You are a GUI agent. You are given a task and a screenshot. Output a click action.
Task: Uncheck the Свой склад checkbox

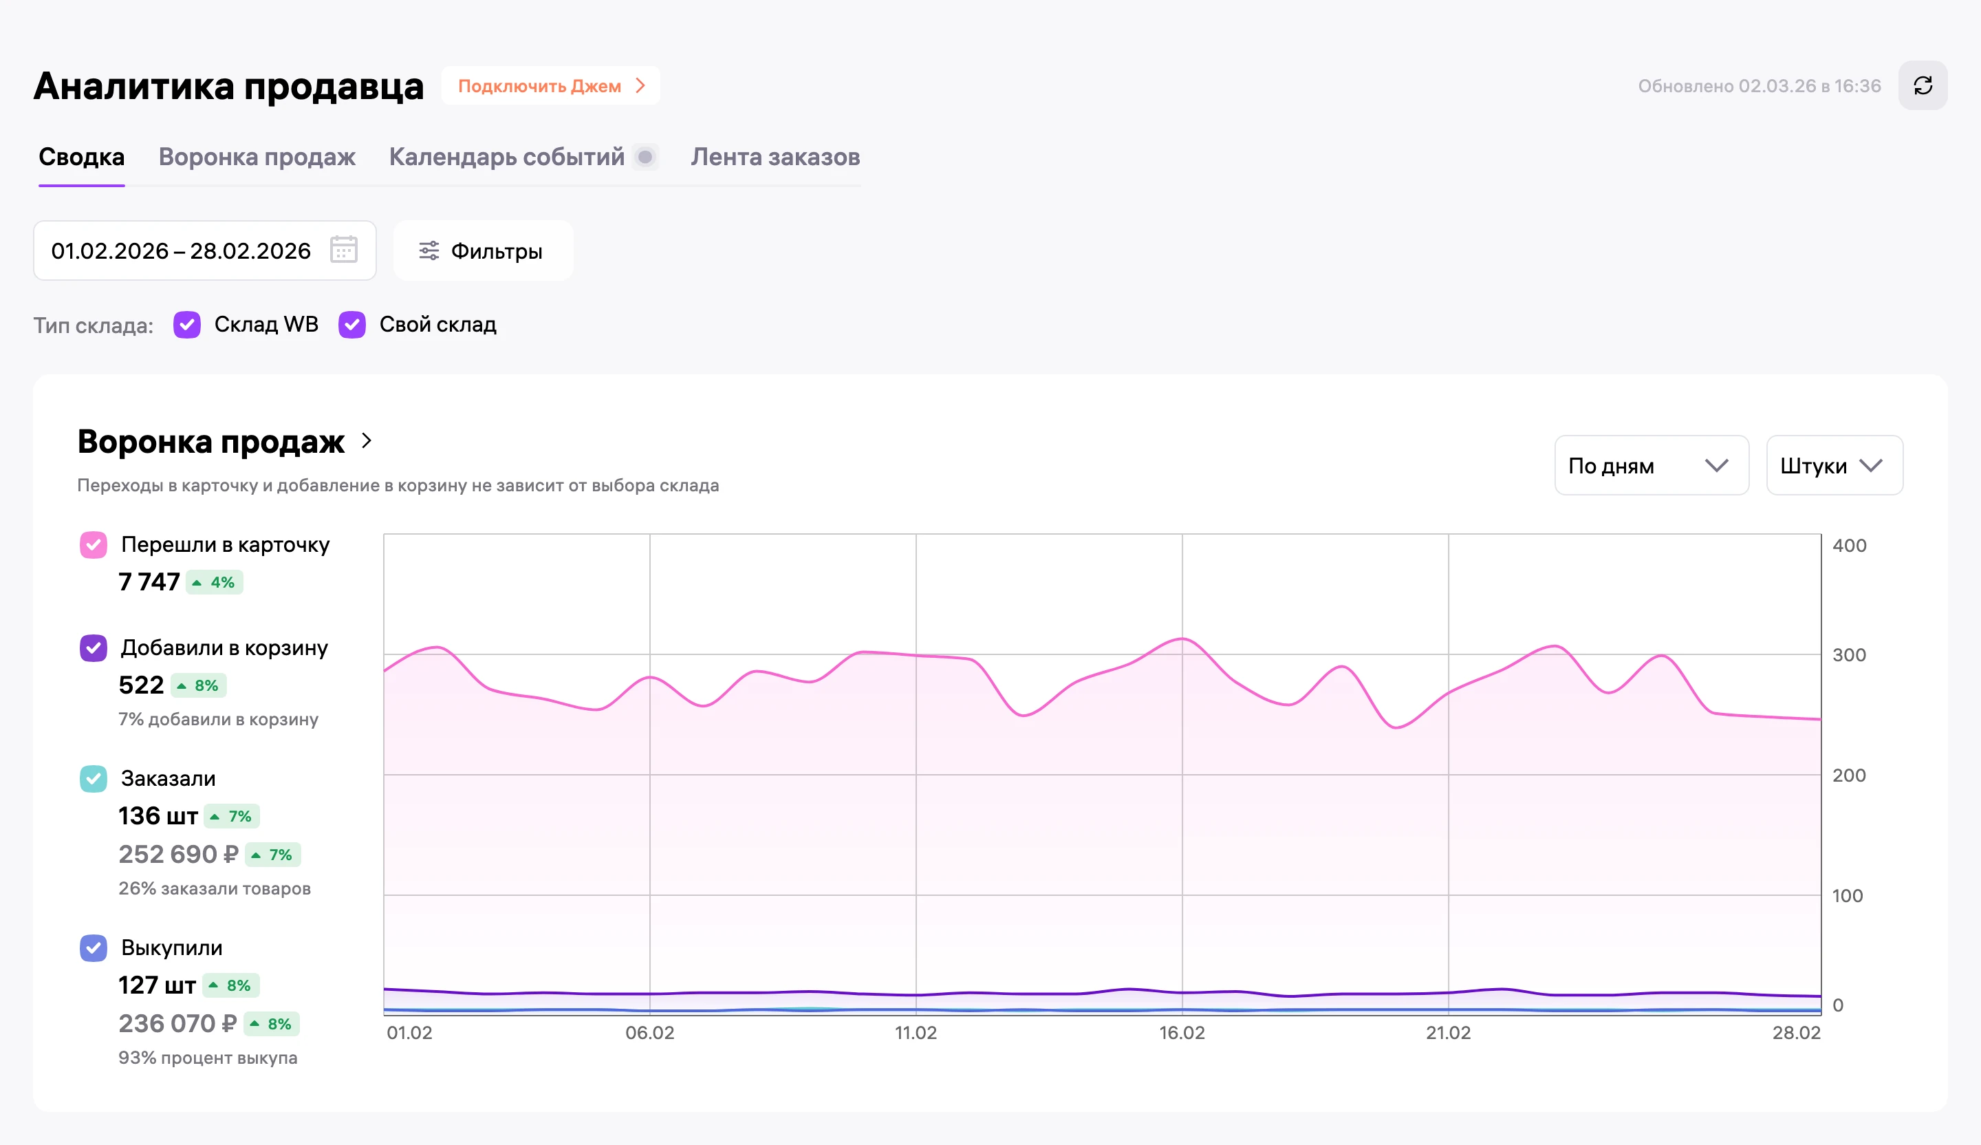352,325
